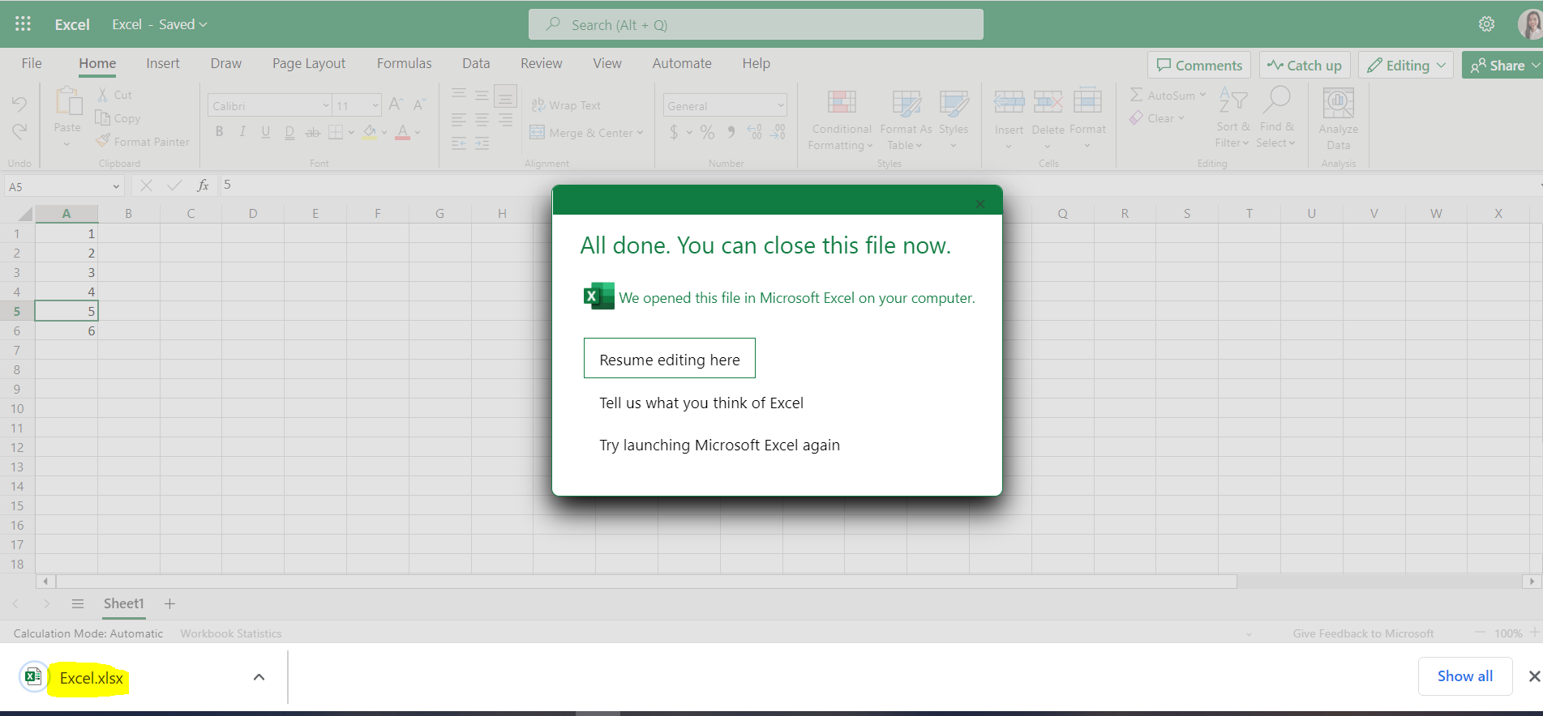Open the app launcher waffle icon
Viewport: 1543px width, 716px height.
click(23, 24)
